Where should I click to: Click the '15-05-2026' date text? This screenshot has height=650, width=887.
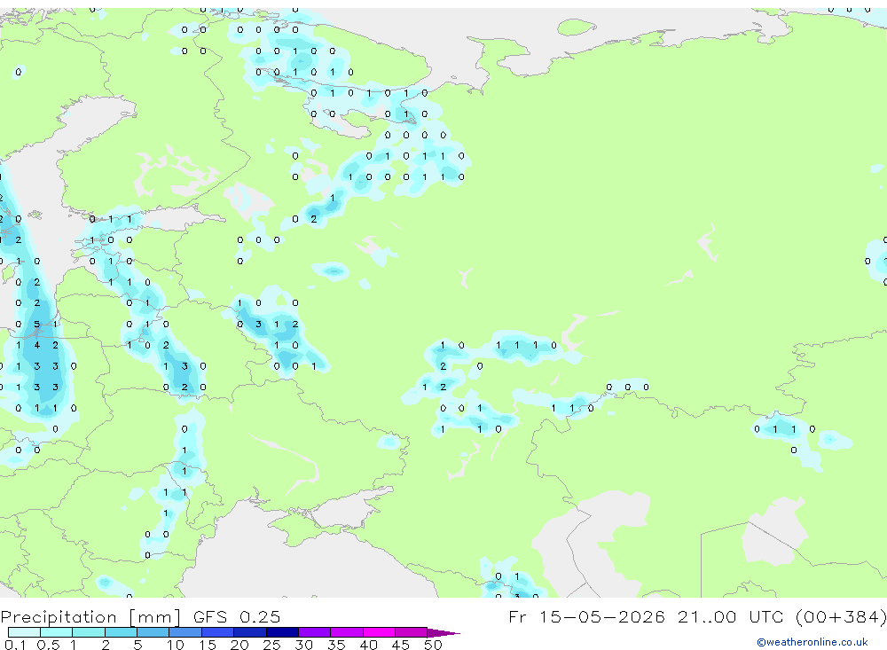click(x=602, y=616)
